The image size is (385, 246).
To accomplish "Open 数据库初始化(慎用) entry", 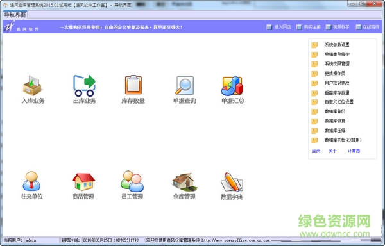I will (x=343, y=140).
